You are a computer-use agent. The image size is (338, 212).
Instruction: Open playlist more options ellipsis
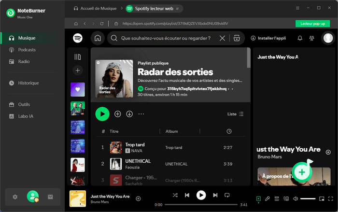tap(141, 114)
